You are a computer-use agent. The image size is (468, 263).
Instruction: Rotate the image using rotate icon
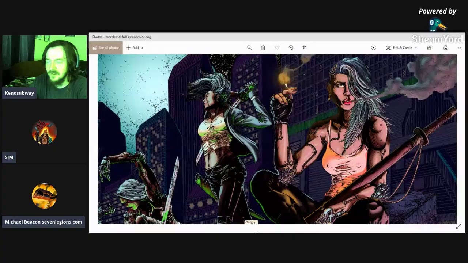pos(291,48)
